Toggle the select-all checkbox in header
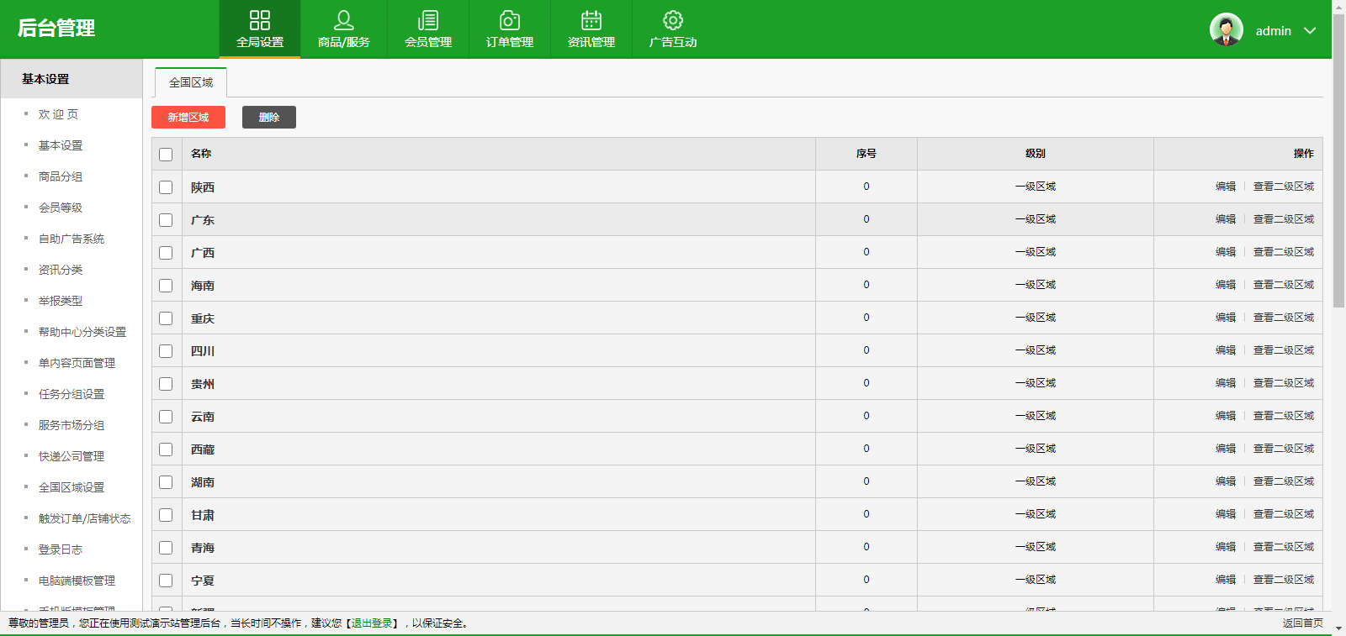This screenshot has height=636, width=1346. [x=166, y=155]
